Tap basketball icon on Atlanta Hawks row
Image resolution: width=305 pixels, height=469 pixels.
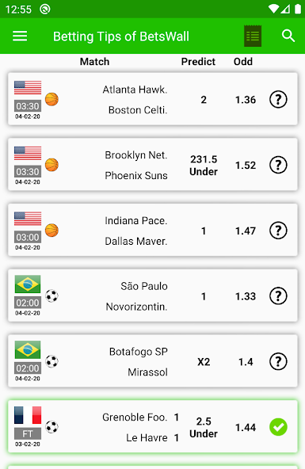(51, 99)
